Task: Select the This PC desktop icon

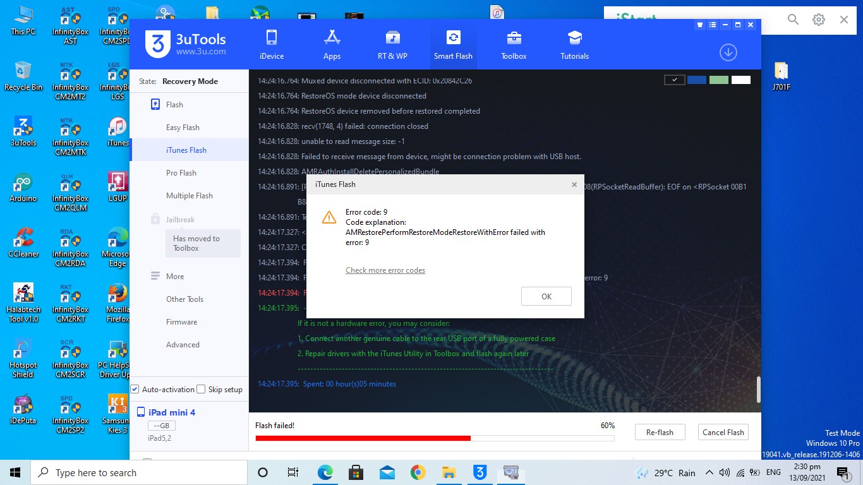Action: click(23, 21)
